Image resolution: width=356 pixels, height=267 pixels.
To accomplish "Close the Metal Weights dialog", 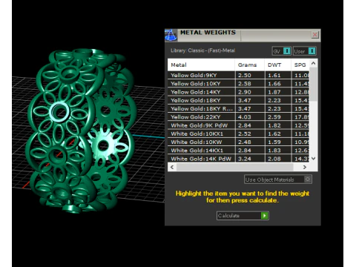I will (x=314, y=35).
